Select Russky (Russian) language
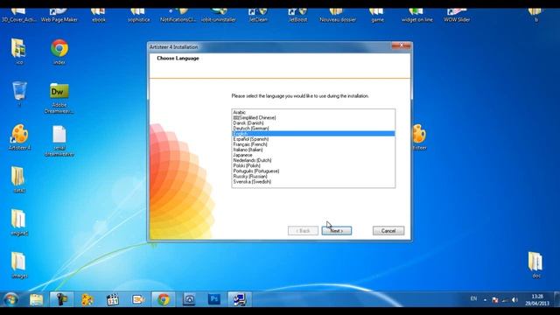560x315 pixels. pos(313,177)
